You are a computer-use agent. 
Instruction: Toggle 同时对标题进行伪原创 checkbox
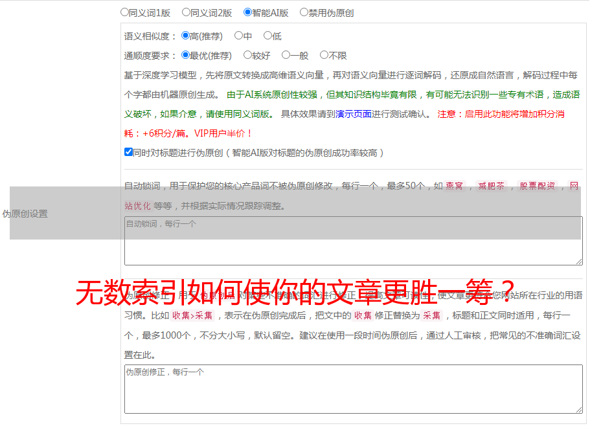tap(128, 152)
